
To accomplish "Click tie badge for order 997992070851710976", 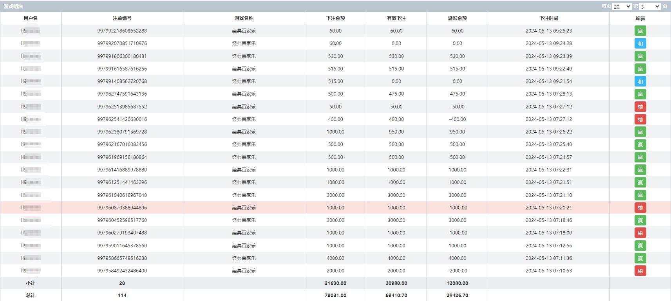I will [640, 43].
